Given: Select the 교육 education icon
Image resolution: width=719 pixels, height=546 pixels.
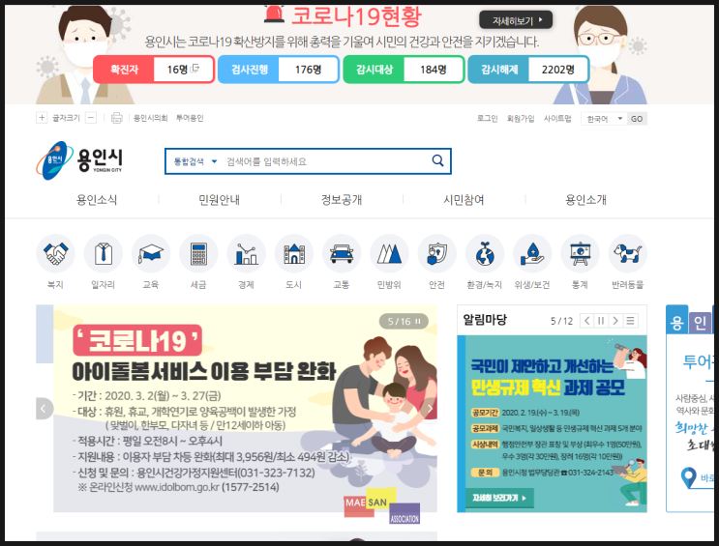Looking at the screenshot, I should click(151, 253).
